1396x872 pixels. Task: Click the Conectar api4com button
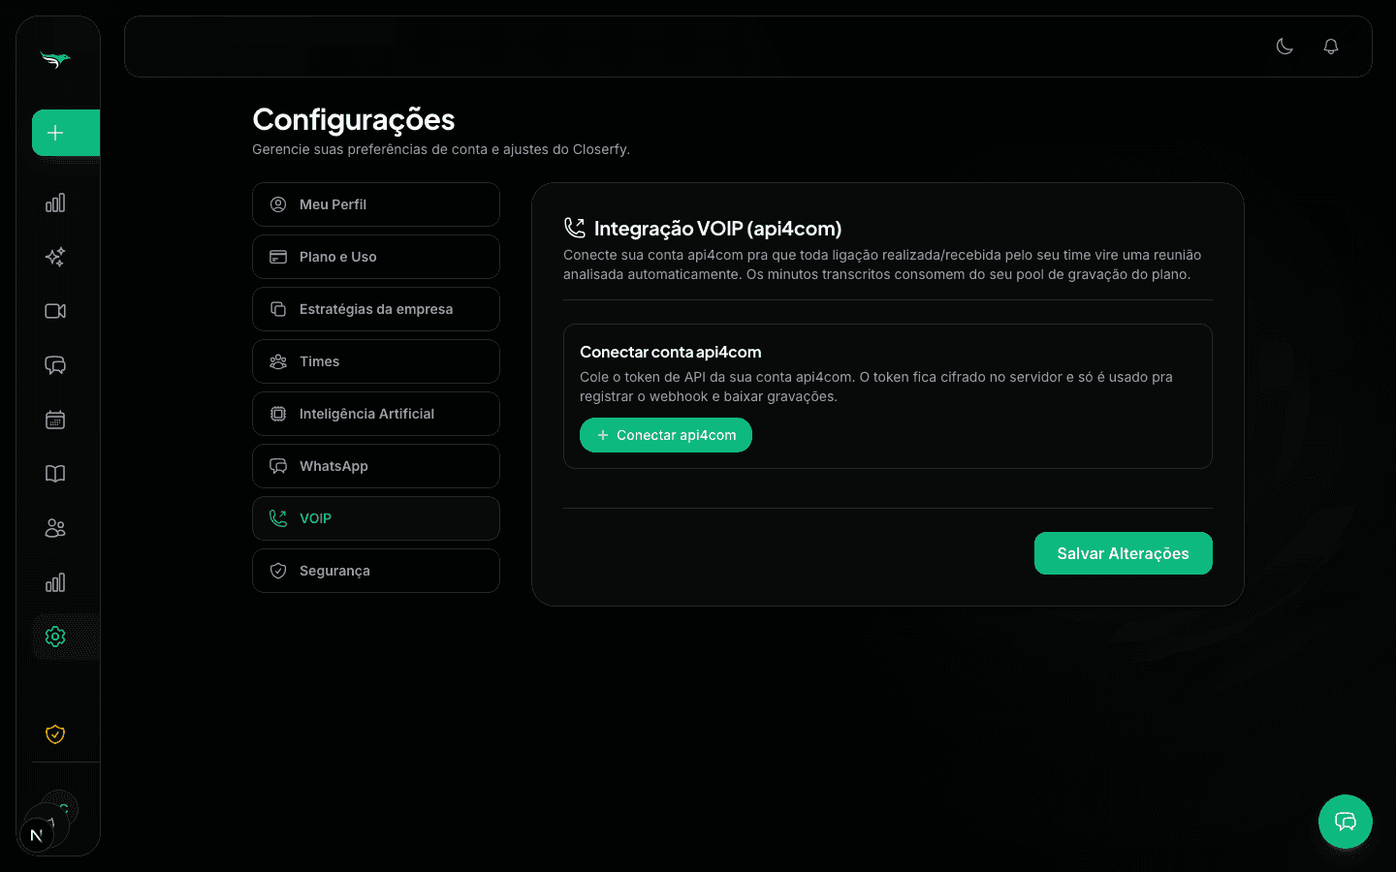[666, 435]
